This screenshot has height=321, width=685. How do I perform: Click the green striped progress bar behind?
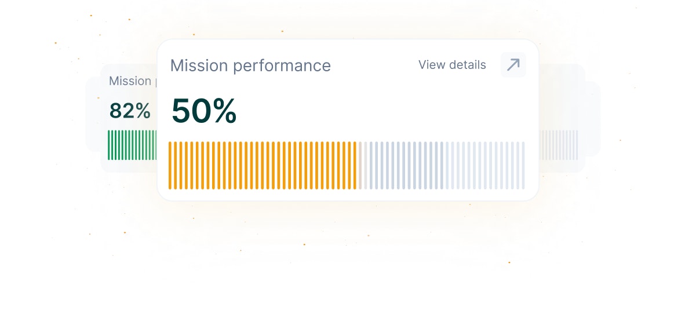[x=132, y=145]
